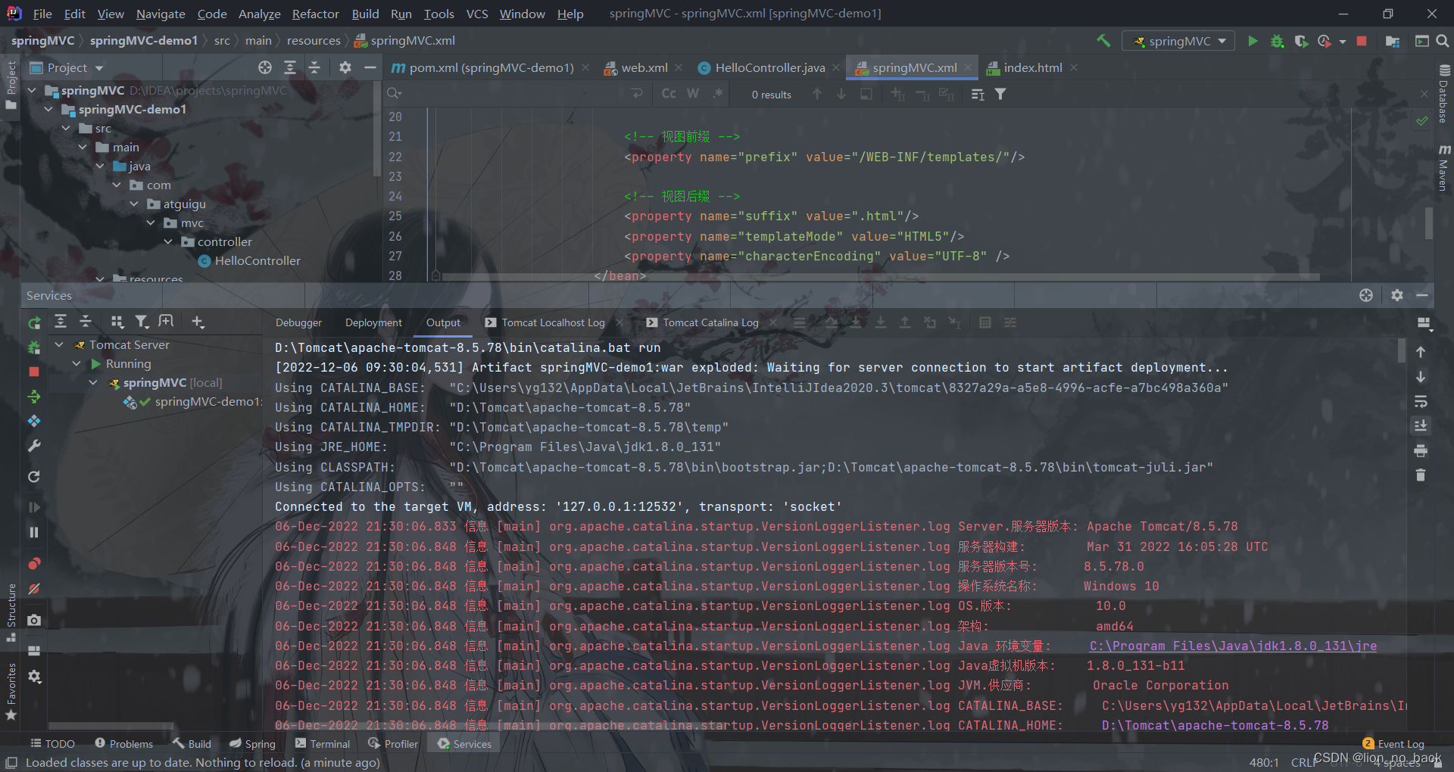Switch to the web.xml editor tab
Screen dimensions: 1454x772
[x=644, y=67]
